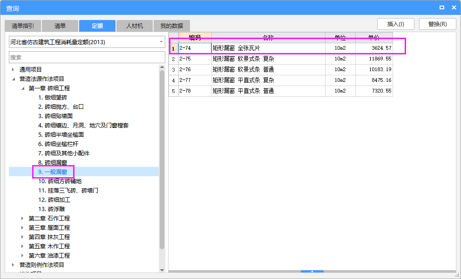Click the 编码 column header
The image size is (461, 279).
[195, 38]
